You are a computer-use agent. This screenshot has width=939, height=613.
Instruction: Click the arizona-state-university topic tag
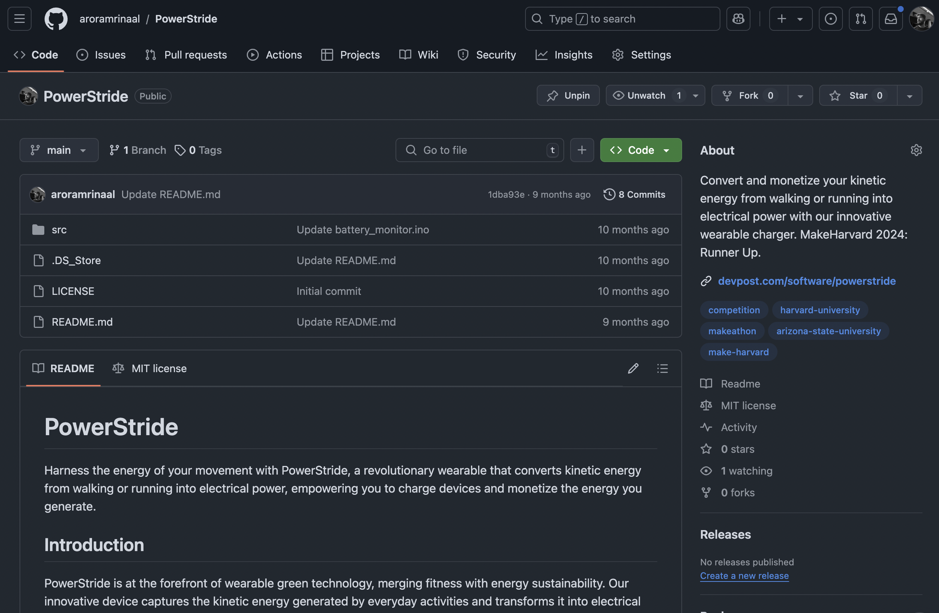click(829, 331)
